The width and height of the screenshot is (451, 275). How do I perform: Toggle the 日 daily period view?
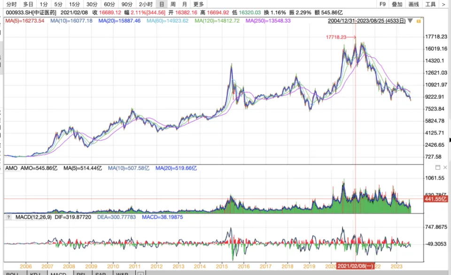(x=161, y=4)
